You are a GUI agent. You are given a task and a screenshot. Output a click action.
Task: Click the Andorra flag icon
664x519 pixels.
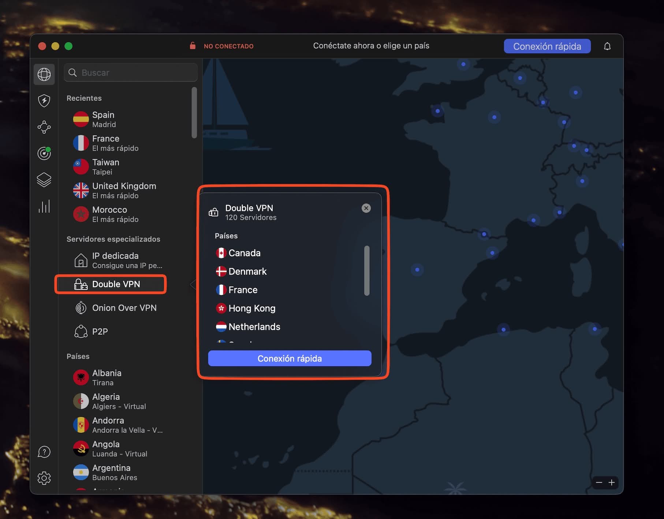coord(81,425)
